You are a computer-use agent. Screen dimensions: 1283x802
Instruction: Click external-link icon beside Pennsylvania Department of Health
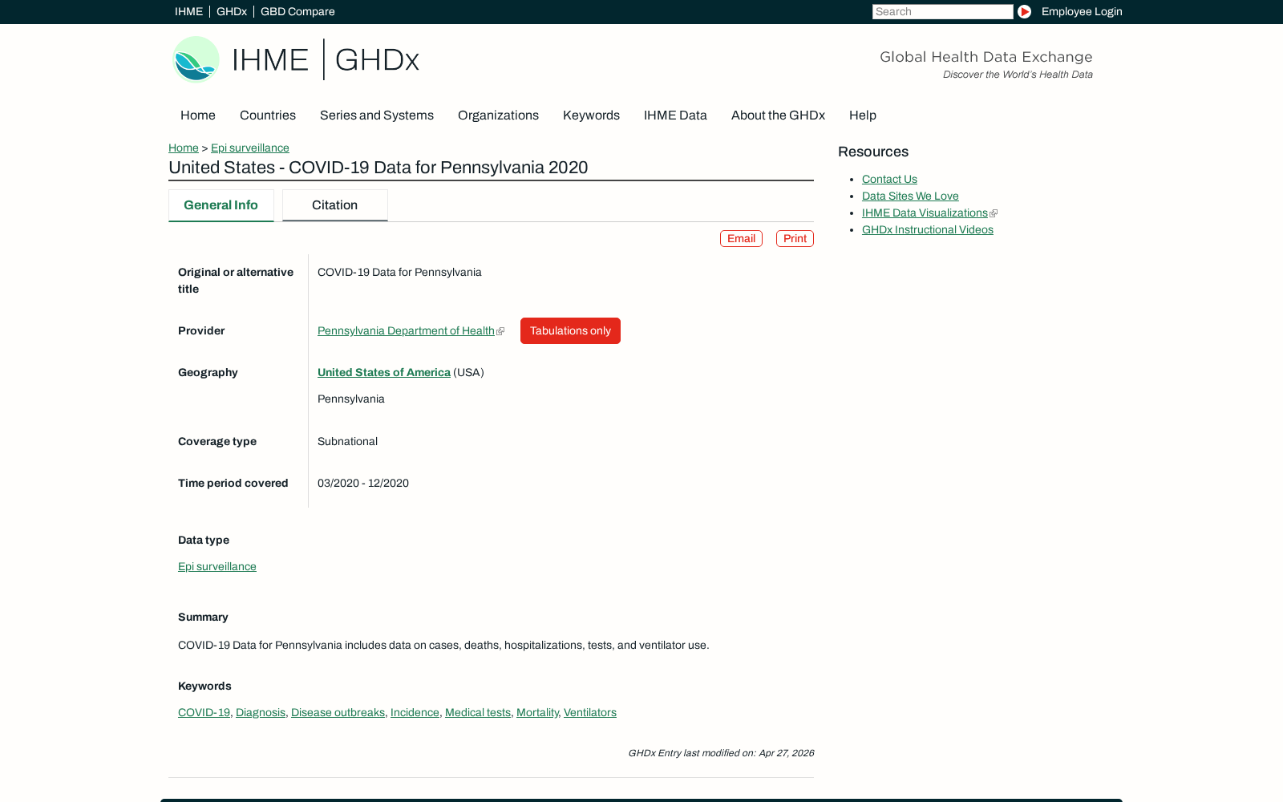pyautogui.click(x=500, y=331)
